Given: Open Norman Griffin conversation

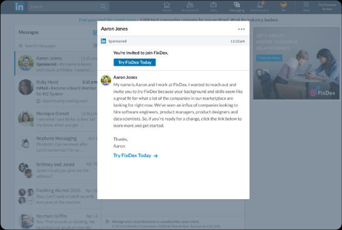Looking at the screenshot, I should click(x=56, y=220).
